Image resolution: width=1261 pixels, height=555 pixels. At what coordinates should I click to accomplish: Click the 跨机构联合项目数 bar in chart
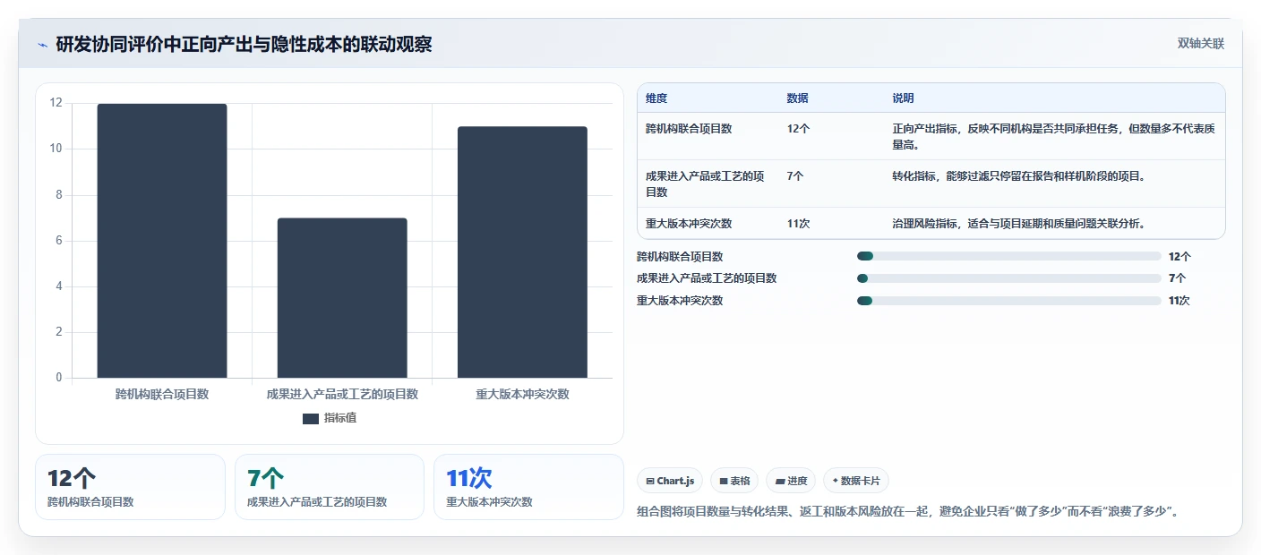point(162,241)
